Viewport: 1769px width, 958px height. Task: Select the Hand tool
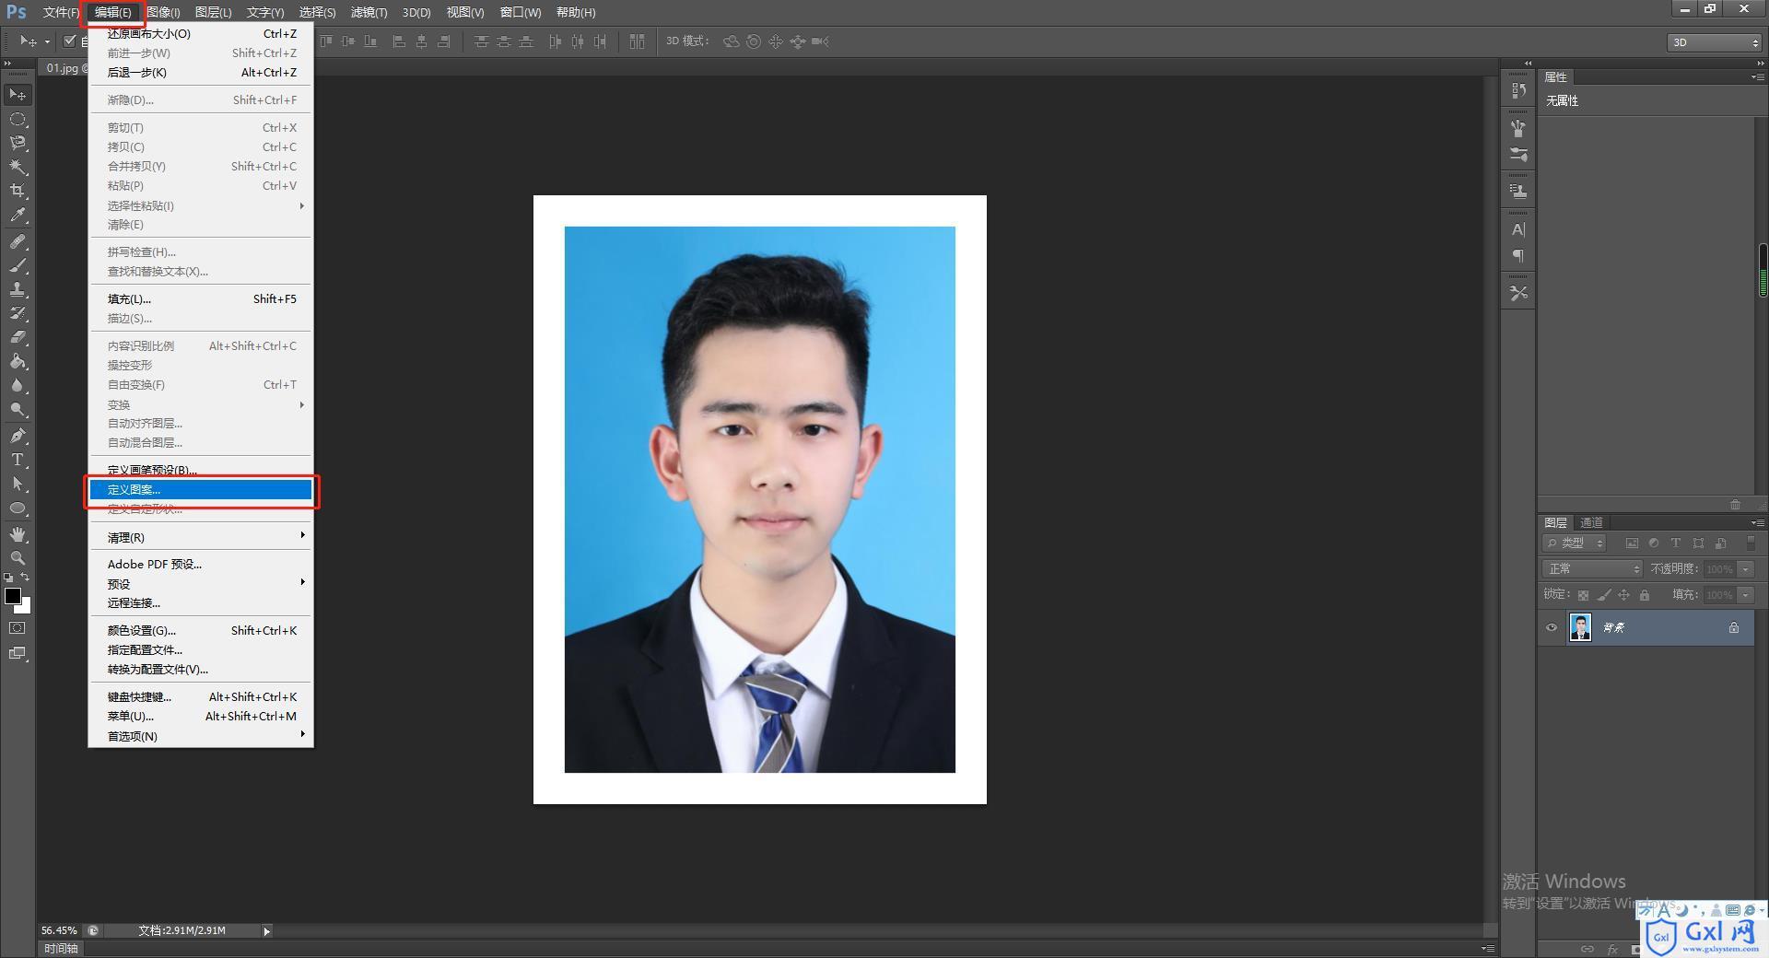(18, 534)
